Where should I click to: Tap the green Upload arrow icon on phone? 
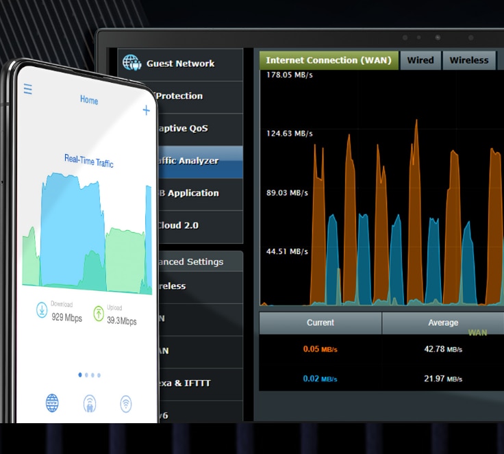pyautogui.click(x=99, y=314)
